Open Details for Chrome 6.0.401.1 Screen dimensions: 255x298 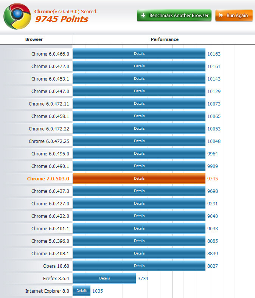point(139,228)
